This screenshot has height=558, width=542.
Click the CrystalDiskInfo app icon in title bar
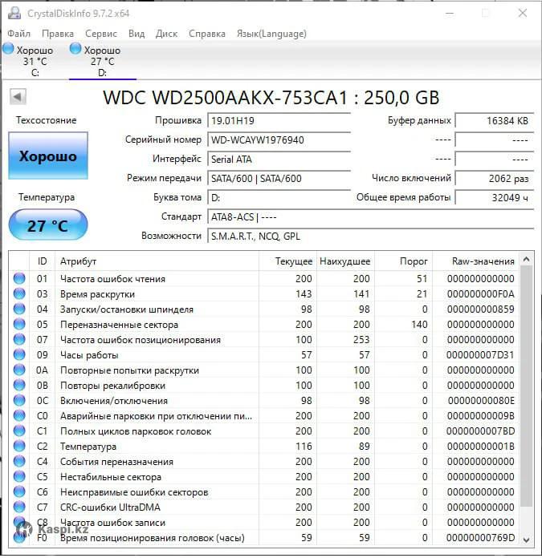pos(14,14)
